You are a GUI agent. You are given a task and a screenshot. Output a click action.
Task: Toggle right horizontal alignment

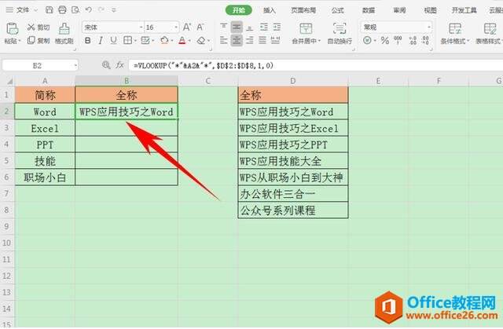250,40
